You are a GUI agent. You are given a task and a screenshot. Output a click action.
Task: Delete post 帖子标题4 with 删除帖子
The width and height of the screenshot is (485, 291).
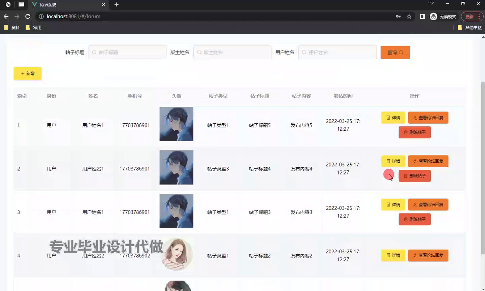[x=415, y=176]
